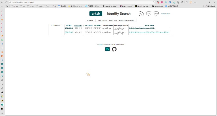Open the GitHub icon in the footer
This screenshot has height=116, width=217.
(114, 49)
